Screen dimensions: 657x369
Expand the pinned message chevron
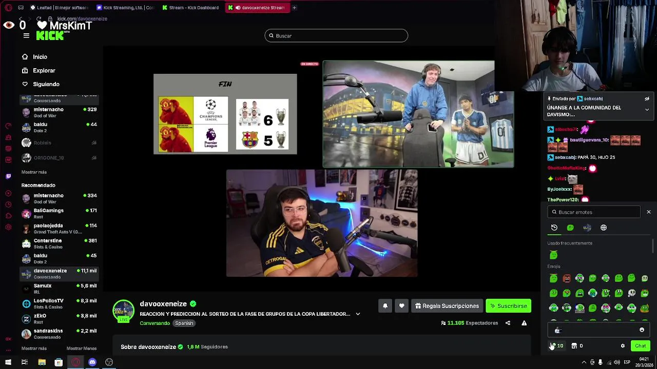coord(647,109)
